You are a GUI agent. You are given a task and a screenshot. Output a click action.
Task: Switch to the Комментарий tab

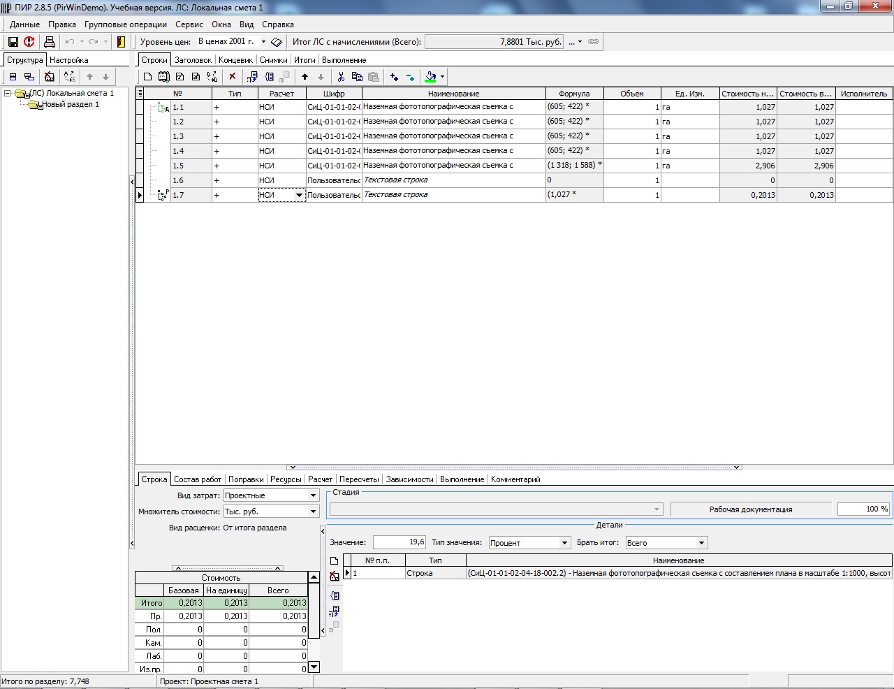(515, 479)
